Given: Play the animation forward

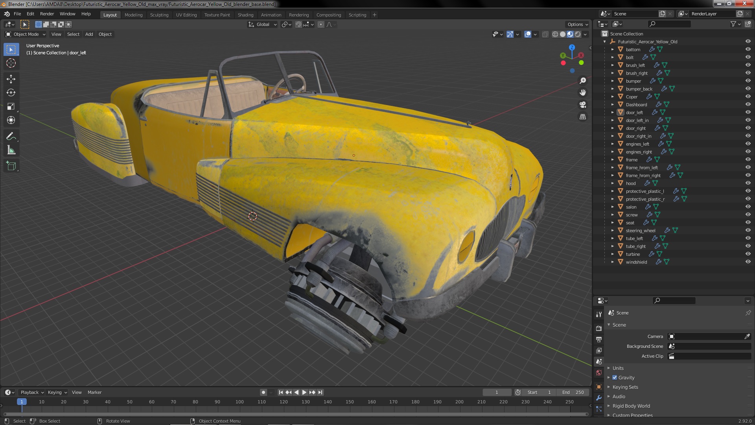Looking at the screenshot, I should click(304, 392).
